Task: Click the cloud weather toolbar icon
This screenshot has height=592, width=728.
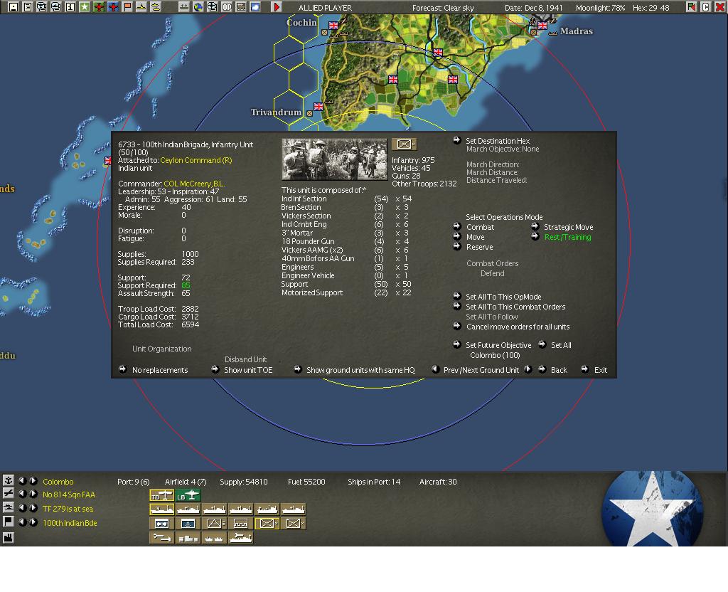Action: point(255,7)
